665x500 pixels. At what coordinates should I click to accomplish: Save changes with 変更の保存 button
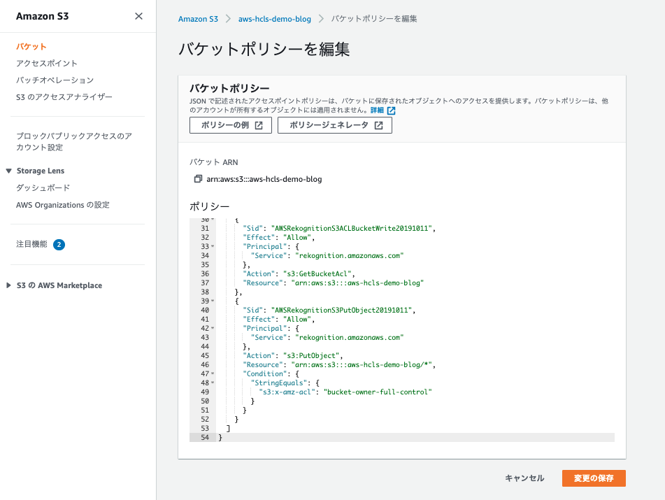(x=594, y=478)
